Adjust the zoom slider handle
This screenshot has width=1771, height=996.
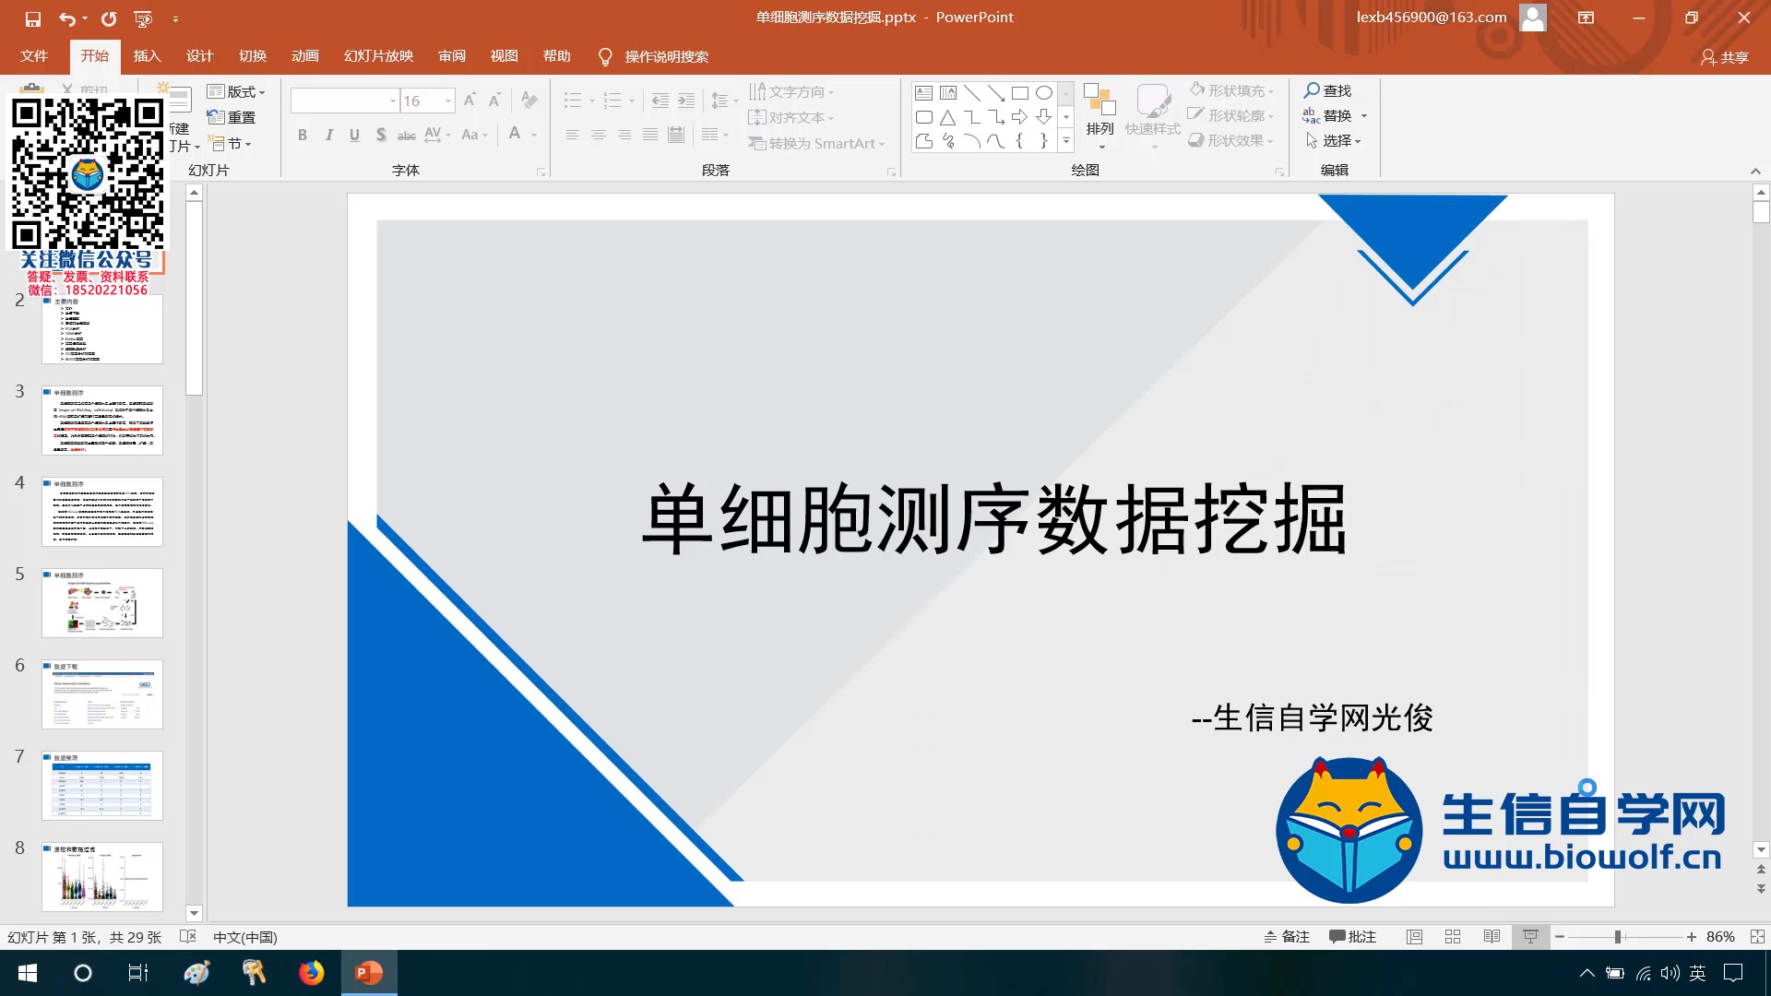(x=1618, y=936)
